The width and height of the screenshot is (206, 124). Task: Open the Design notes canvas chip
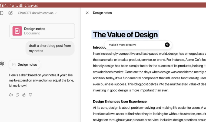click(25, 65)
